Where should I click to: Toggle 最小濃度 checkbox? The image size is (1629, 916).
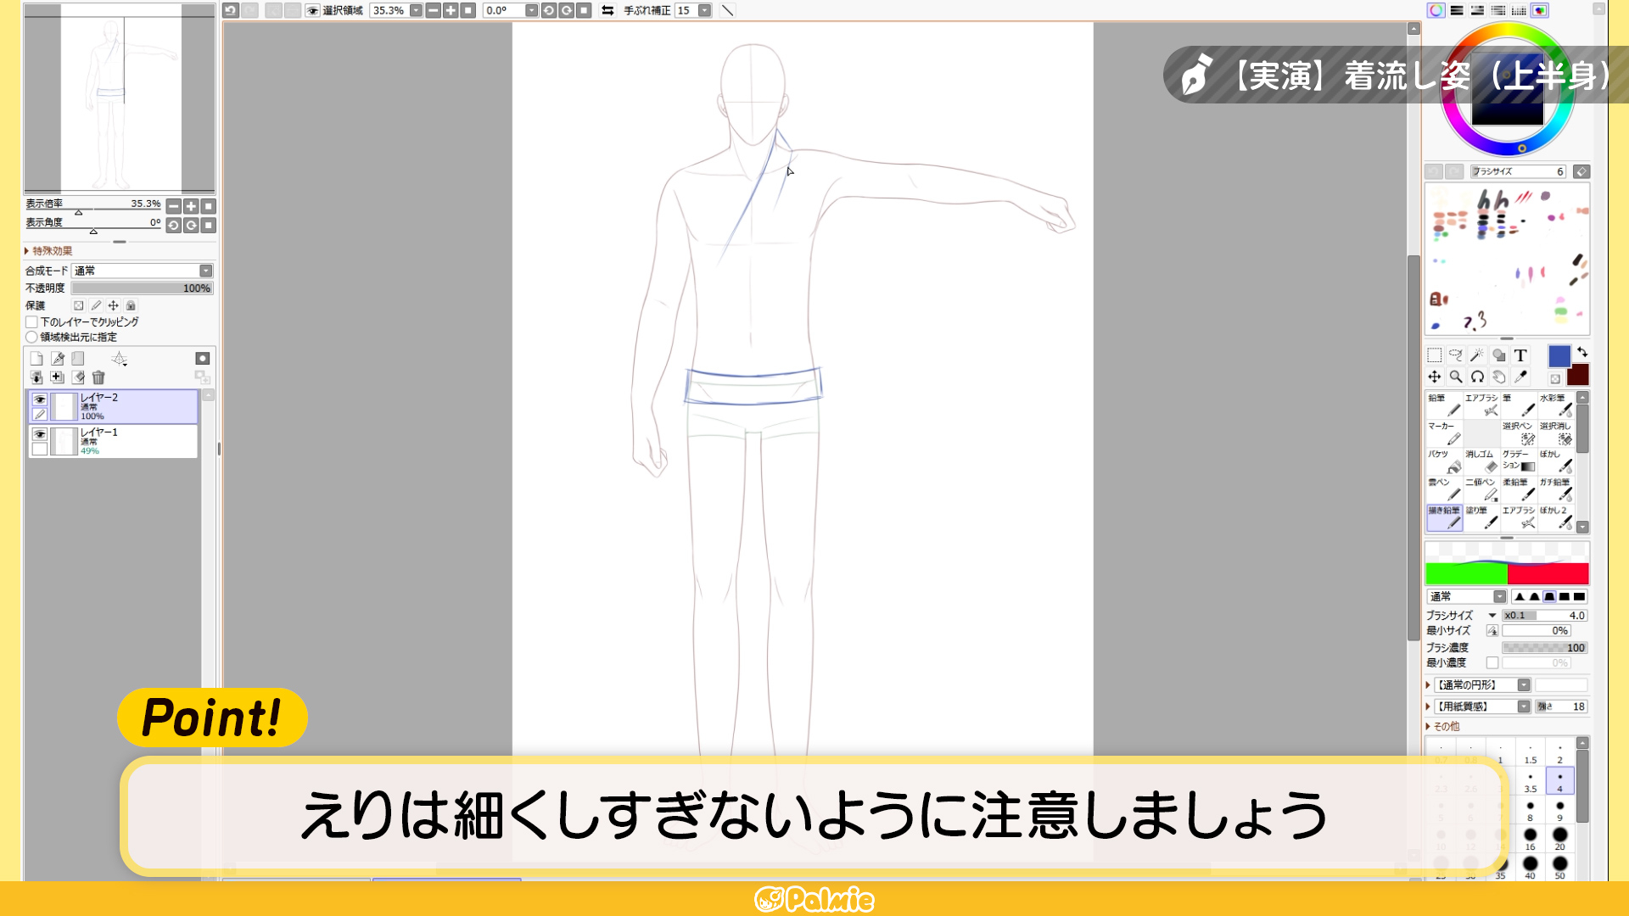click(1492, 663)
